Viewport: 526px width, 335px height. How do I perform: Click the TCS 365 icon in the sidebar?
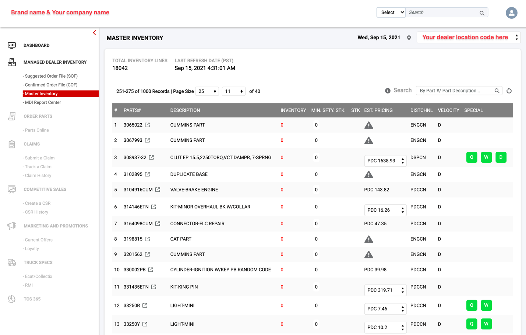pos(12,299)
